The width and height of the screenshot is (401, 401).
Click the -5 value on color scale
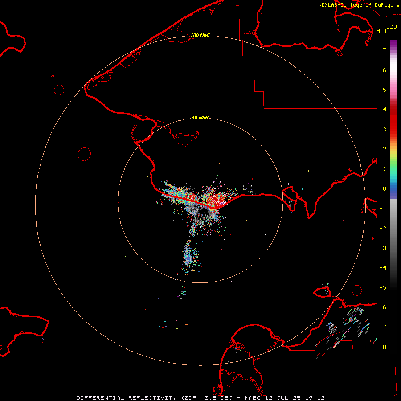[383, 288]
